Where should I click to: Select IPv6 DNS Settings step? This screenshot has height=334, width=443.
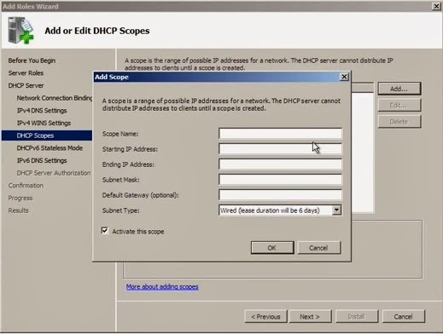click(42, 160)
